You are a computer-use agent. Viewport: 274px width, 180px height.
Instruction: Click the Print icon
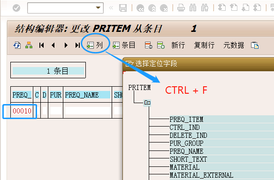[181, 8]
